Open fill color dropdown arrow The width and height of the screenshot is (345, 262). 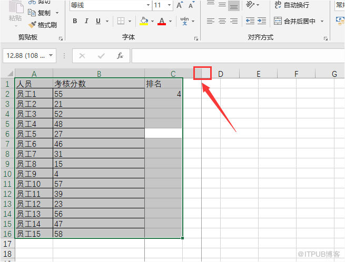[x=152, y=22]
